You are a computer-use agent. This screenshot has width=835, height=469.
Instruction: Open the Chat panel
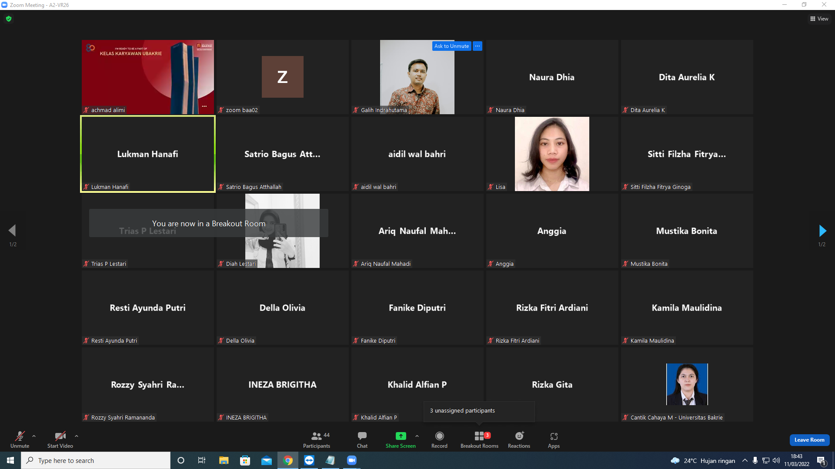(x=362, y=439)
